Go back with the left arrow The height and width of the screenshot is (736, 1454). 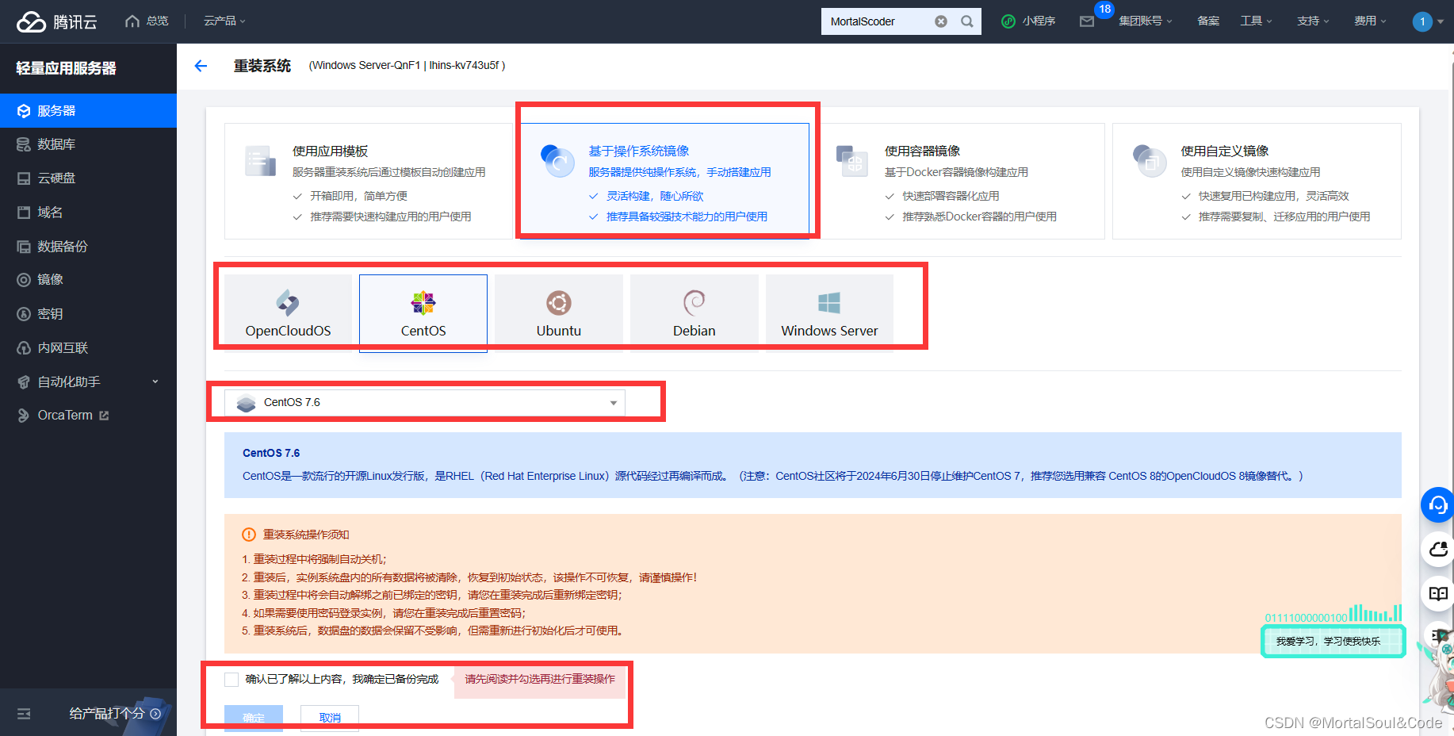click(201, 66)
